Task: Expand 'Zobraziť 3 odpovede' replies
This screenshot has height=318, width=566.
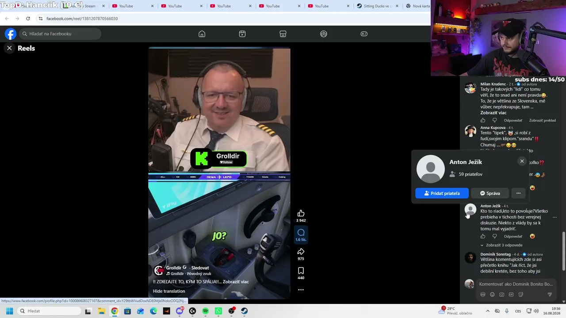Action: (x=501, y=245)
